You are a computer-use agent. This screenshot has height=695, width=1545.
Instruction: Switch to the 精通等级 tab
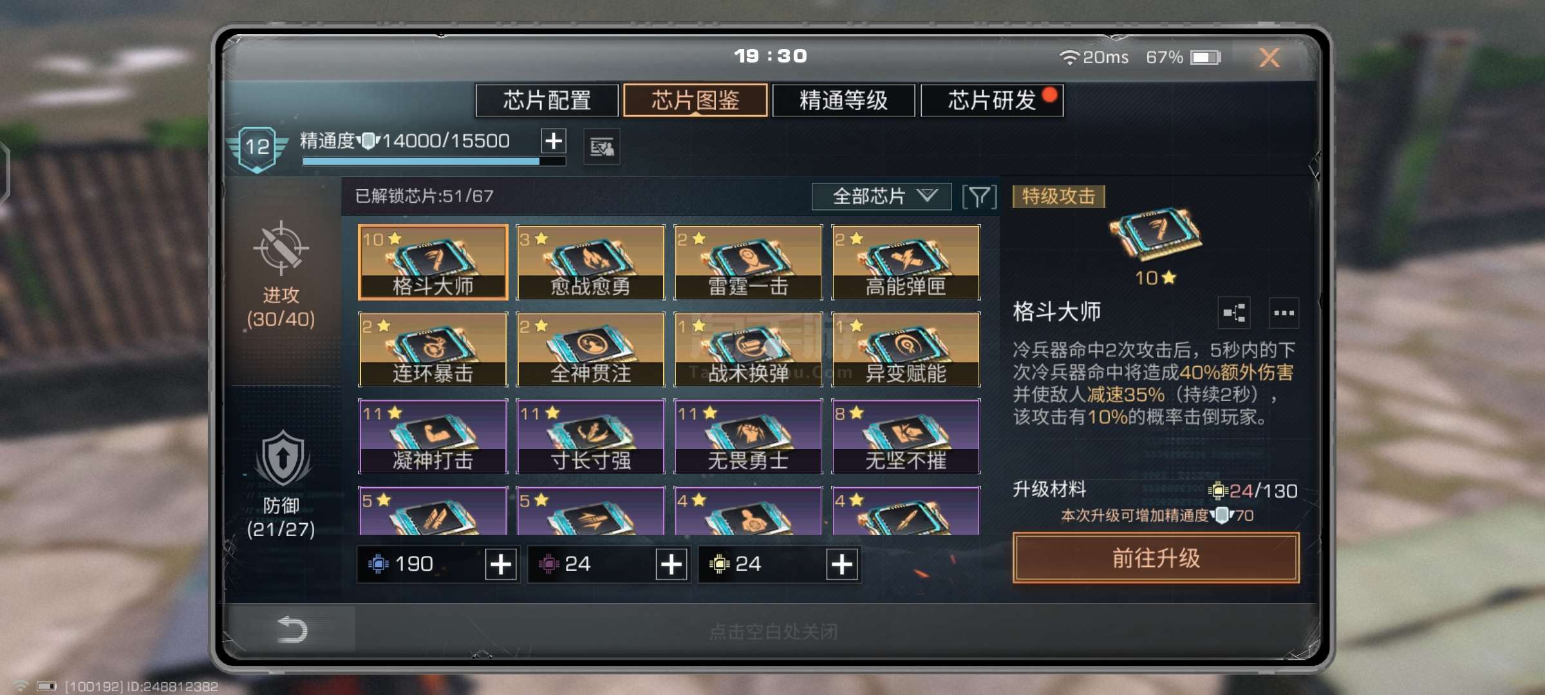843,100
